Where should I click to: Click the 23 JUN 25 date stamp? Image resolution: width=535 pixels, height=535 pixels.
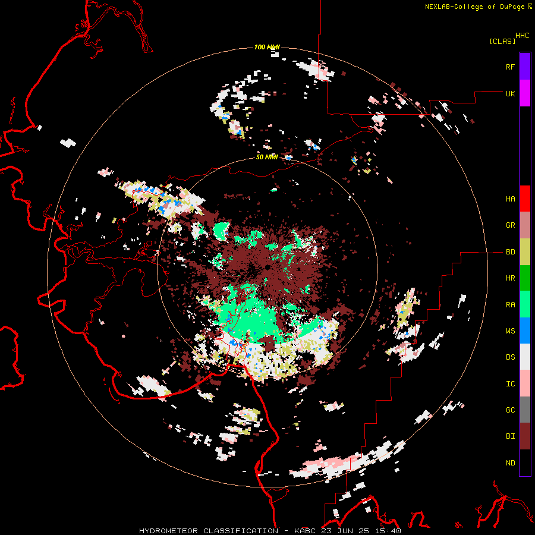(345, 531)
